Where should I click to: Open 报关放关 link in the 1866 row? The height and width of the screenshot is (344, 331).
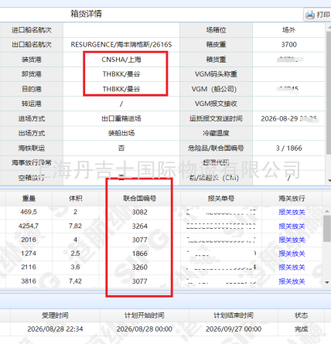coord(292,254)
